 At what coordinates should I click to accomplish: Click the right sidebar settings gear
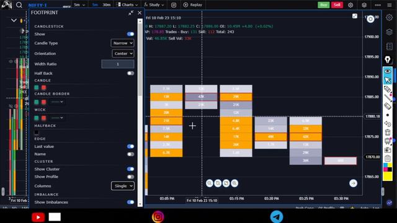(389, 17)
